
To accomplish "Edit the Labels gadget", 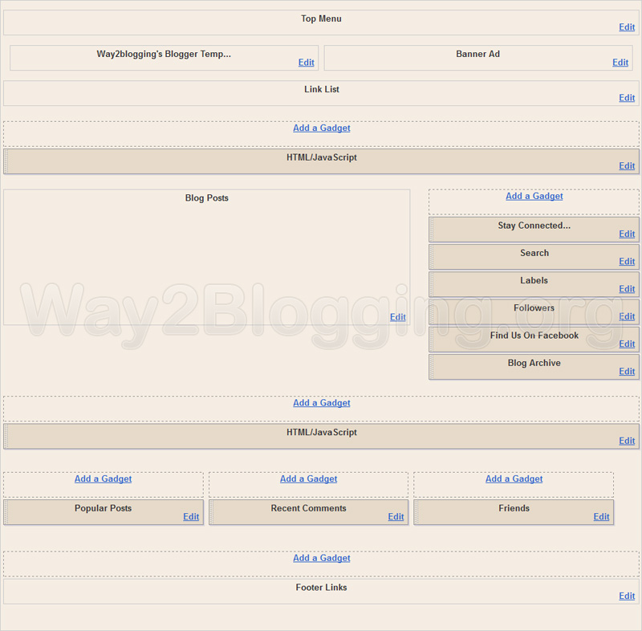I will coord(627,289).
